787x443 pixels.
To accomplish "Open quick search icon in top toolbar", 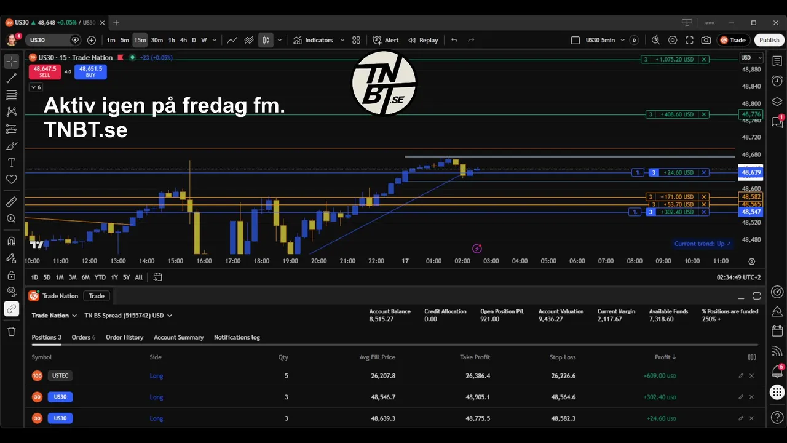I will [x=655, y=40].
